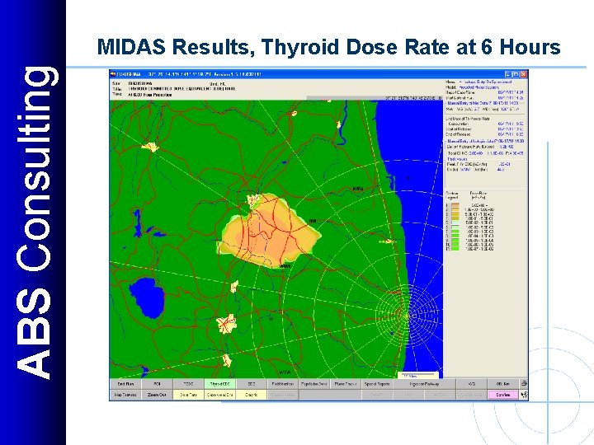Screen dimensions: 594x445
Task: Open Special Reports
Action: [x=377, y=384]
